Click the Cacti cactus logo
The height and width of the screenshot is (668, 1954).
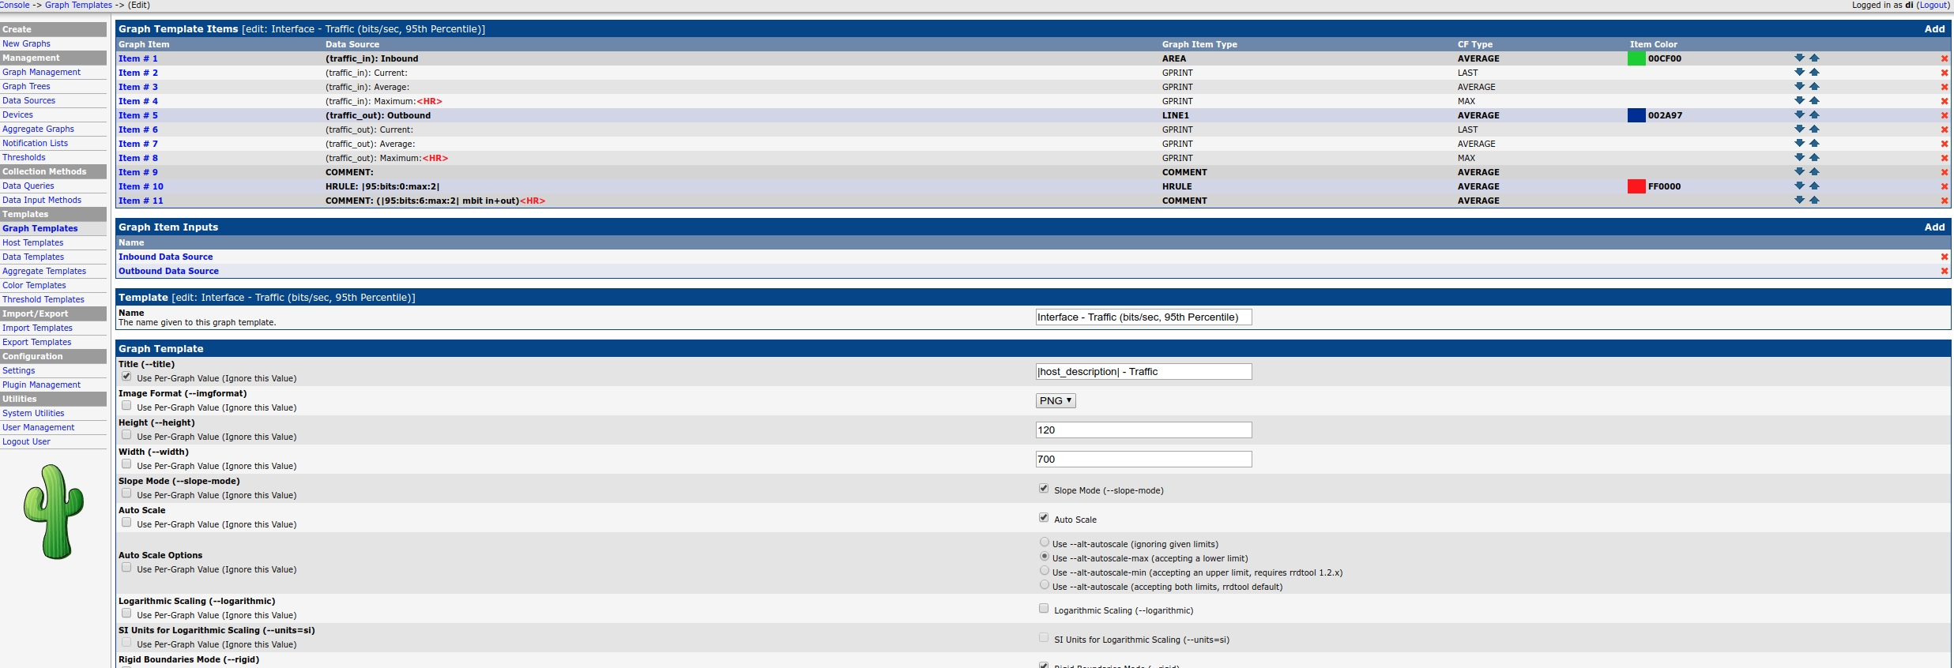[x=54, y=512]
